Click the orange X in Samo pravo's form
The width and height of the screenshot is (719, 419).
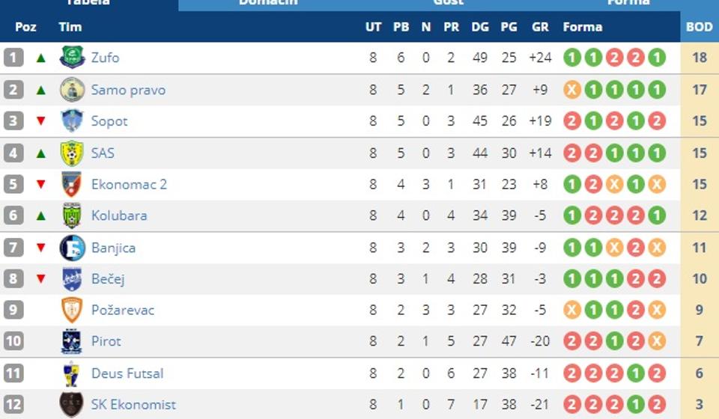click(572, 90)
